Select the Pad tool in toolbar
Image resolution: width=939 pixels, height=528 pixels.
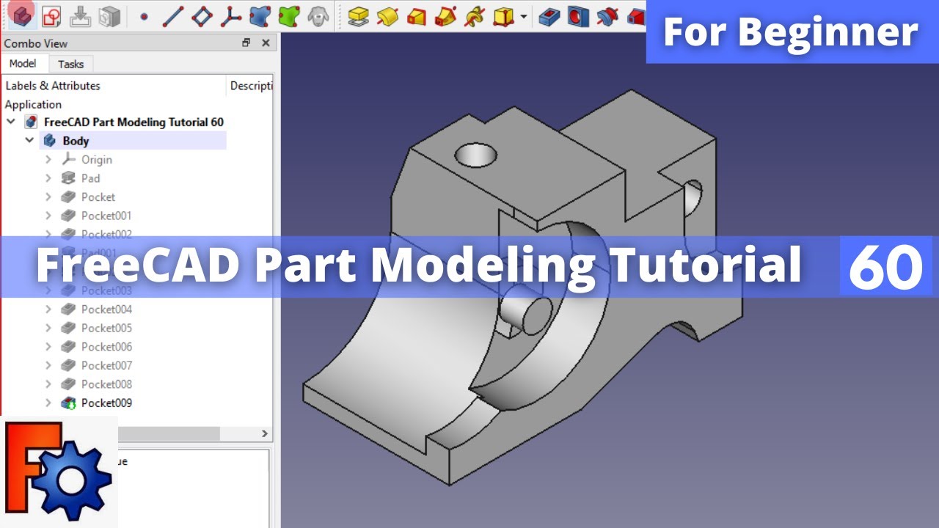coord(358,16)
